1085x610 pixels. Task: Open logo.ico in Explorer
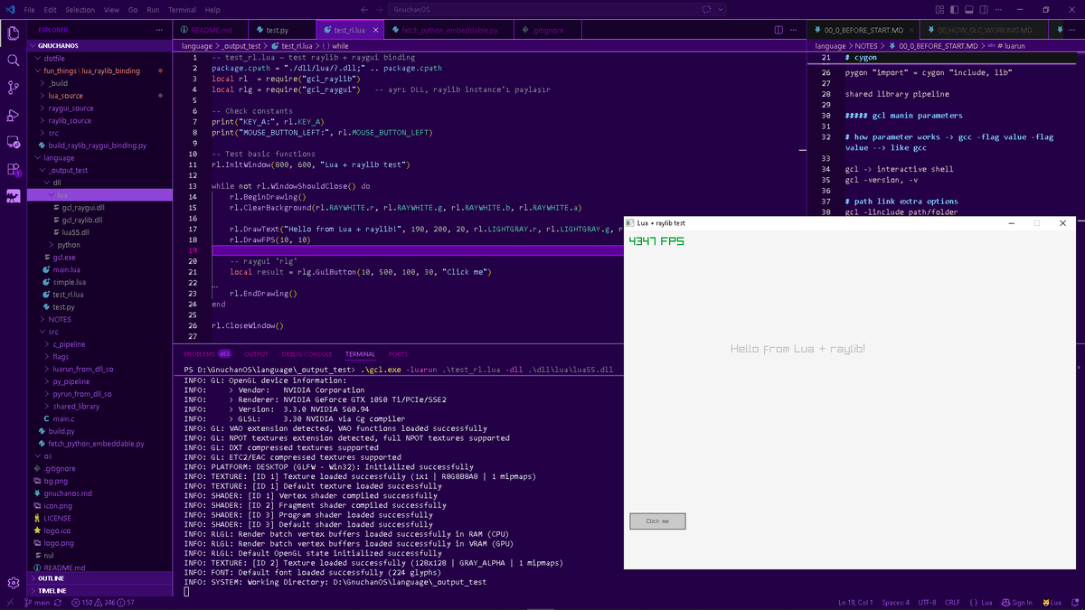[x=99, y=530]
